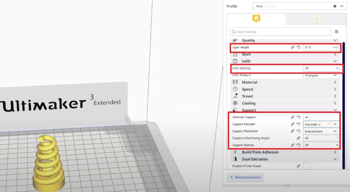Click the settings panel vertical scrollbar
350x192 pixels.
click(344, 105)
